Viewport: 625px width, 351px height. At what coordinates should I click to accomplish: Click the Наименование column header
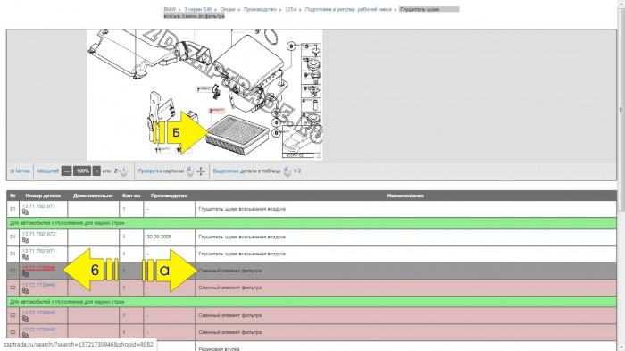point(405,196)
